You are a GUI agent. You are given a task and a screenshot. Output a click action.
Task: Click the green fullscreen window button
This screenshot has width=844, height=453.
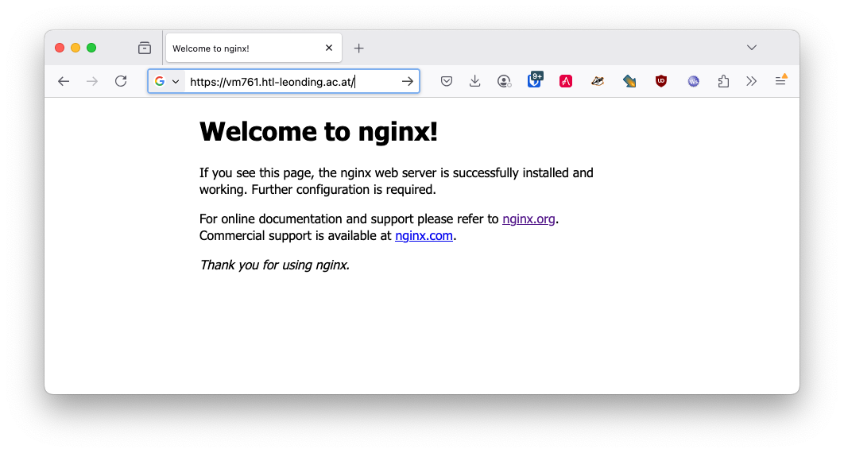point(91,48)
